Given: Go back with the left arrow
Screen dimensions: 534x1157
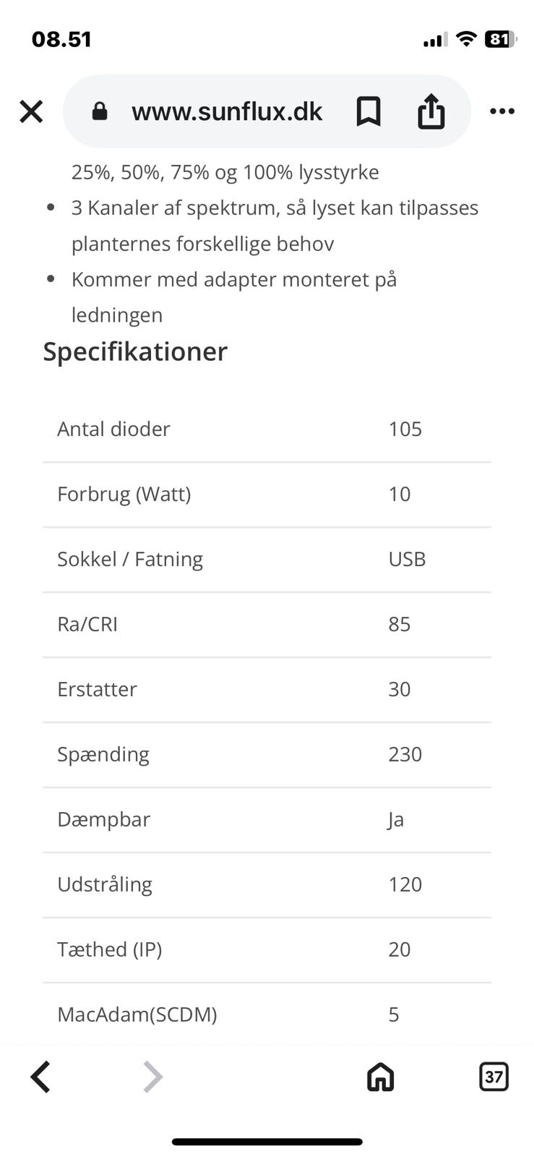Looking at the screenshot, I should pos(40,1077).
